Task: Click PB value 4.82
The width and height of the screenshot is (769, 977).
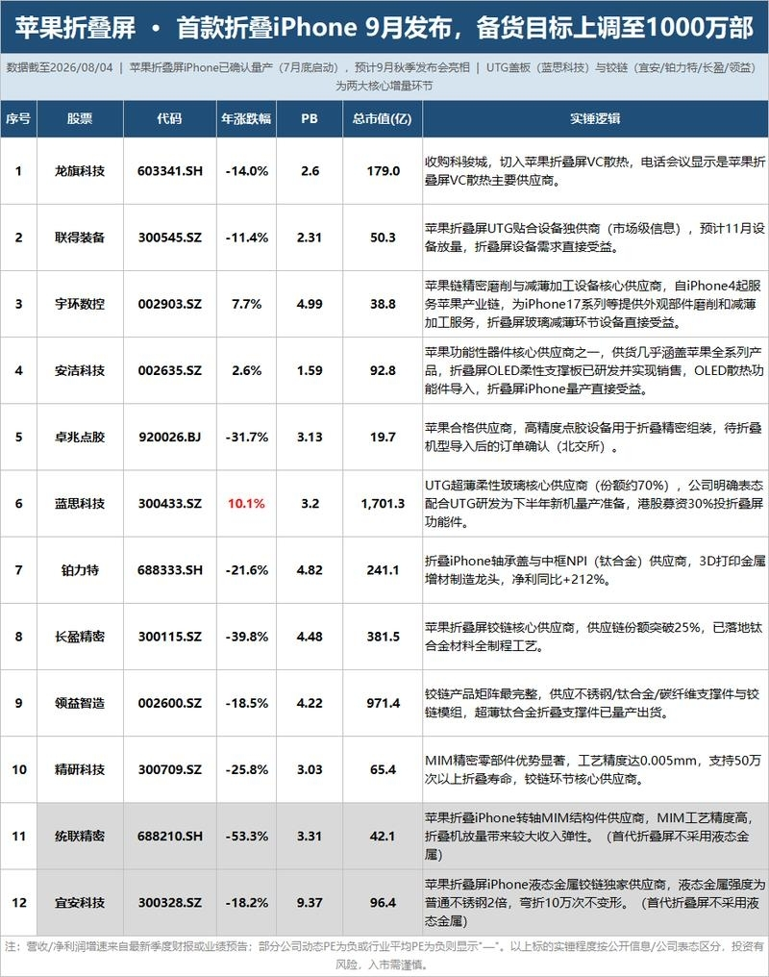Action: [x=310, y=570]
